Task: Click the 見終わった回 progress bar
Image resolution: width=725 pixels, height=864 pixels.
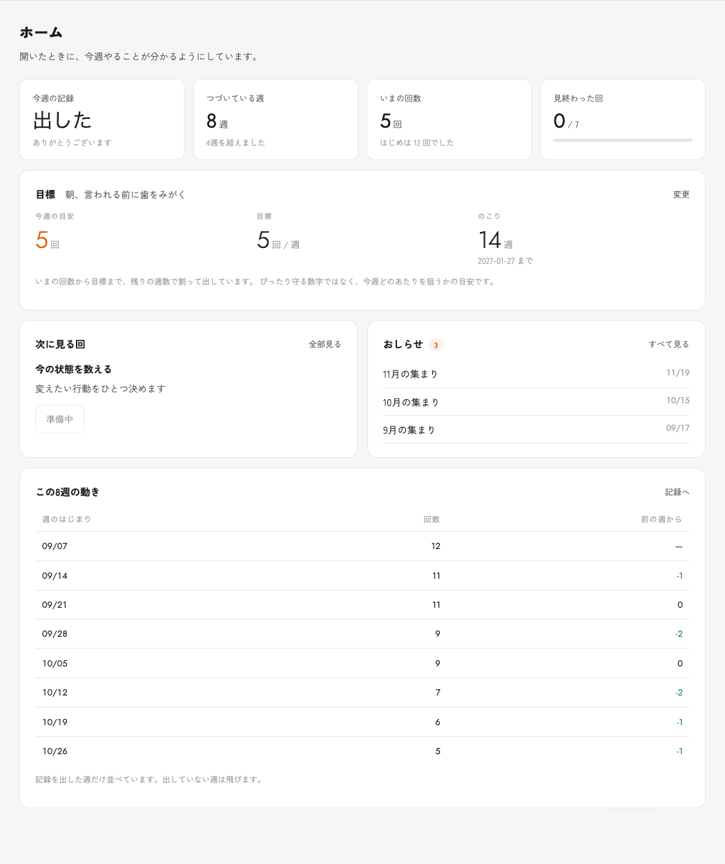Action: click(x=623, y=140)
